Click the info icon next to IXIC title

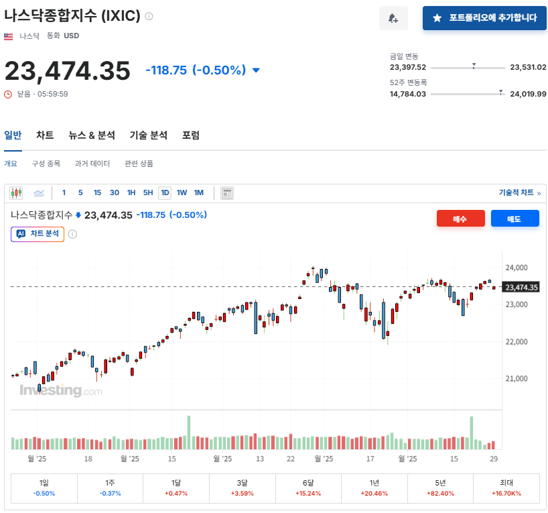point(149,16)
